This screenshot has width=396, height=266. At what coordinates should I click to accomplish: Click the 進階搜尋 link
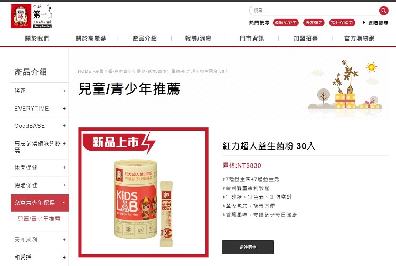pos(375,23)
